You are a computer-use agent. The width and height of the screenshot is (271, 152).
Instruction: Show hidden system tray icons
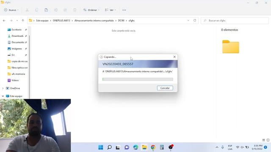click(217, 147)
